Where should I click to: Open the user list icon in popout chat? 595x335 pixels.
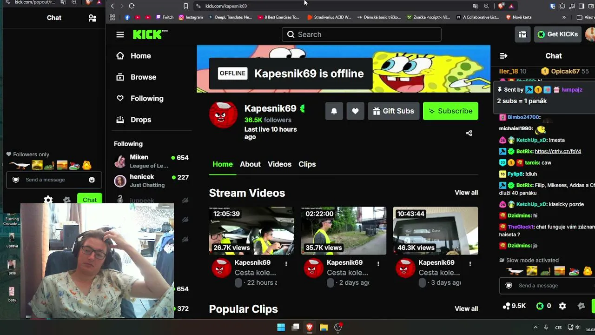[93, 18]
